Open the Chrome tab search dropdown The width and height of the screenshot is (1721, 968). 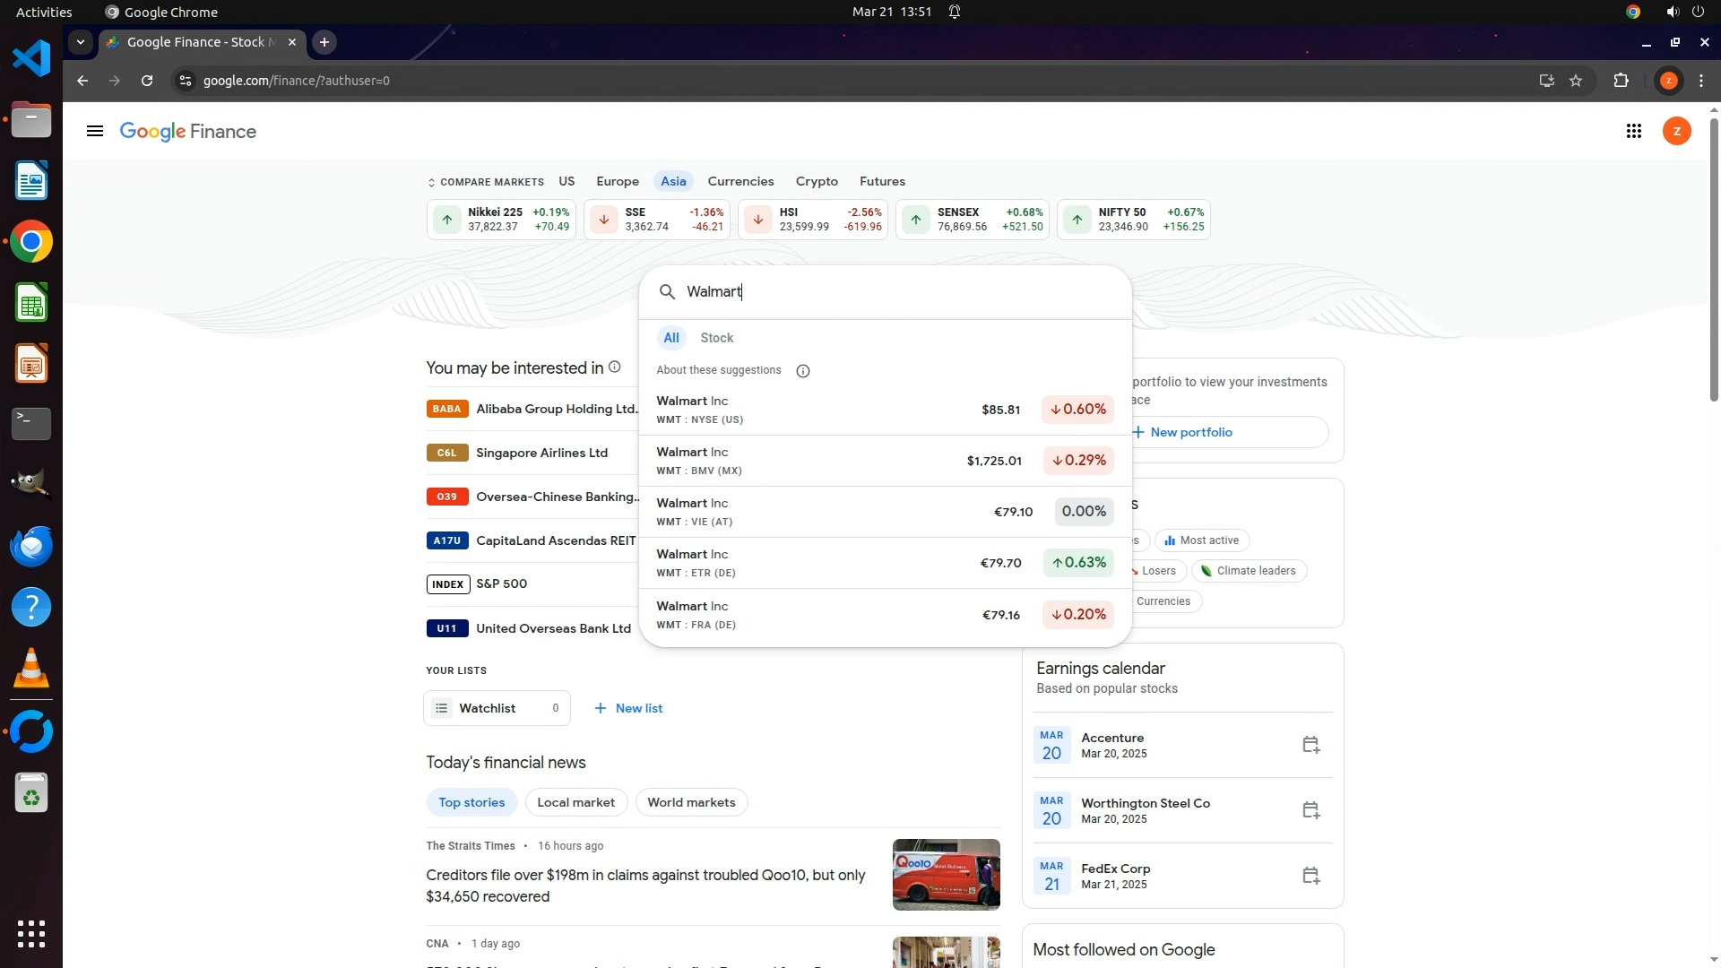[x=81, y=42]
